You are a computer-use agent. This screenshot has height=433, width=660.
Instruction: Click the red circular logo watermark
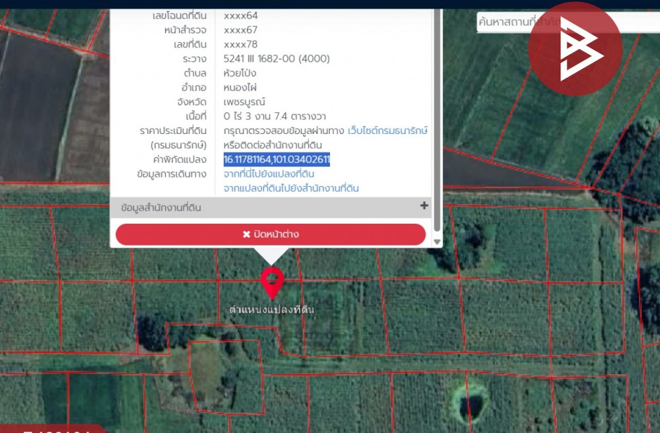point(575,49)
